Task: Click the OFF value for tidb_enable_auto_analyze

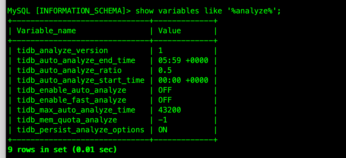Action: [x=165, y=90]
